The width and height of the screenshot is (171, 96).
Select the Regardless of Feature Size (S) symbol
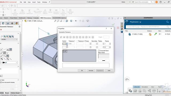[74, 37]
